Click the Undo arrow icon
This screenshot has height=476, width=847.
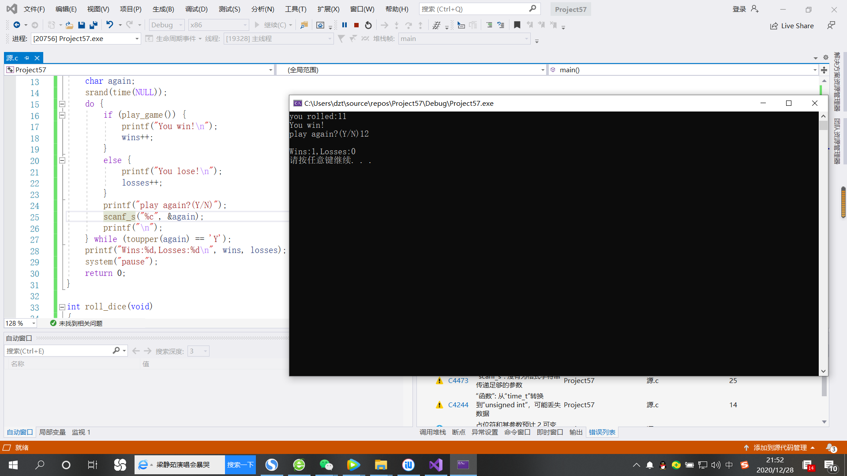click(x=109, y=25)
